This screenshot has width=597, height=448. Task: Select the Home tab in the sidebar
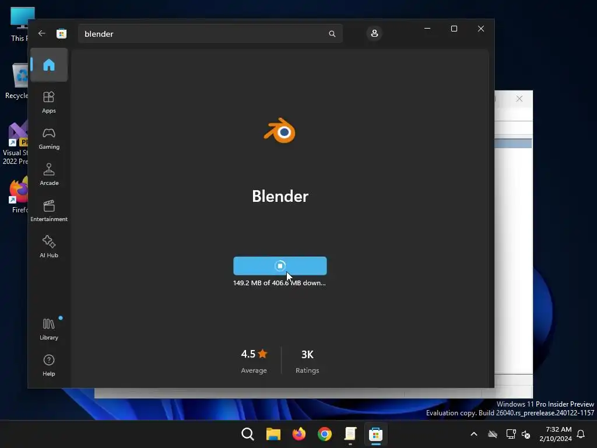(x=49, y=65)
